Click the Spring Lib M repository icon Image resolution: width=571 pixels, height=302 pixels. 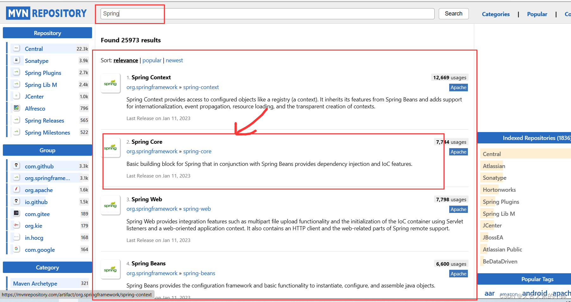[x=16, y=84]
